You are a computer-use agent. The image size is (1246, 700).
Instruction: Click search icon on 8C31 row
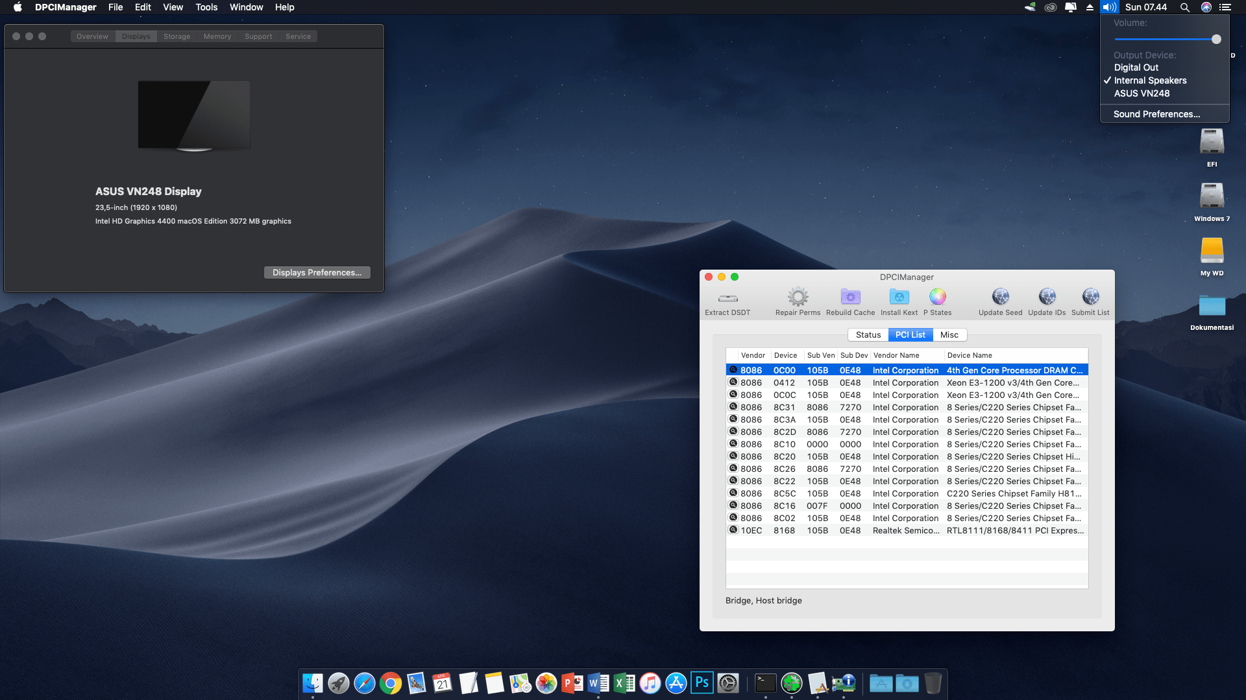pos(733,407)
